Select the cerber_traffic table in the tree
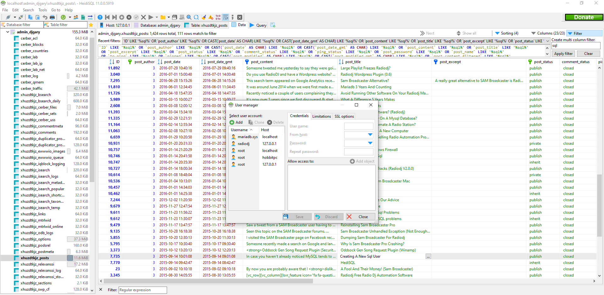Screen dimensions: 604x295 coord(31,88)
